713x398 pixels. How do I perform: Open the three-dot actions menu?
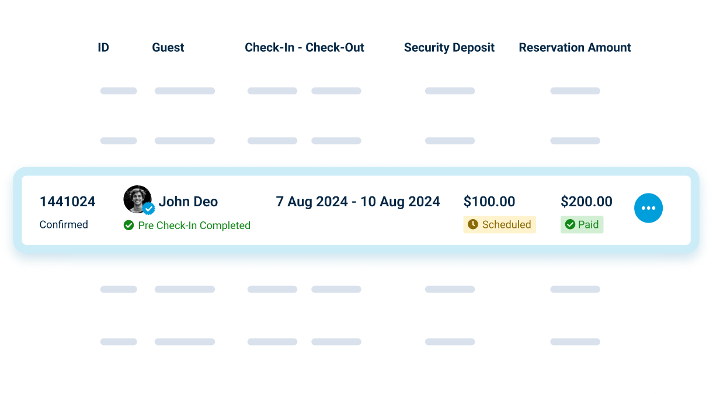648,208
